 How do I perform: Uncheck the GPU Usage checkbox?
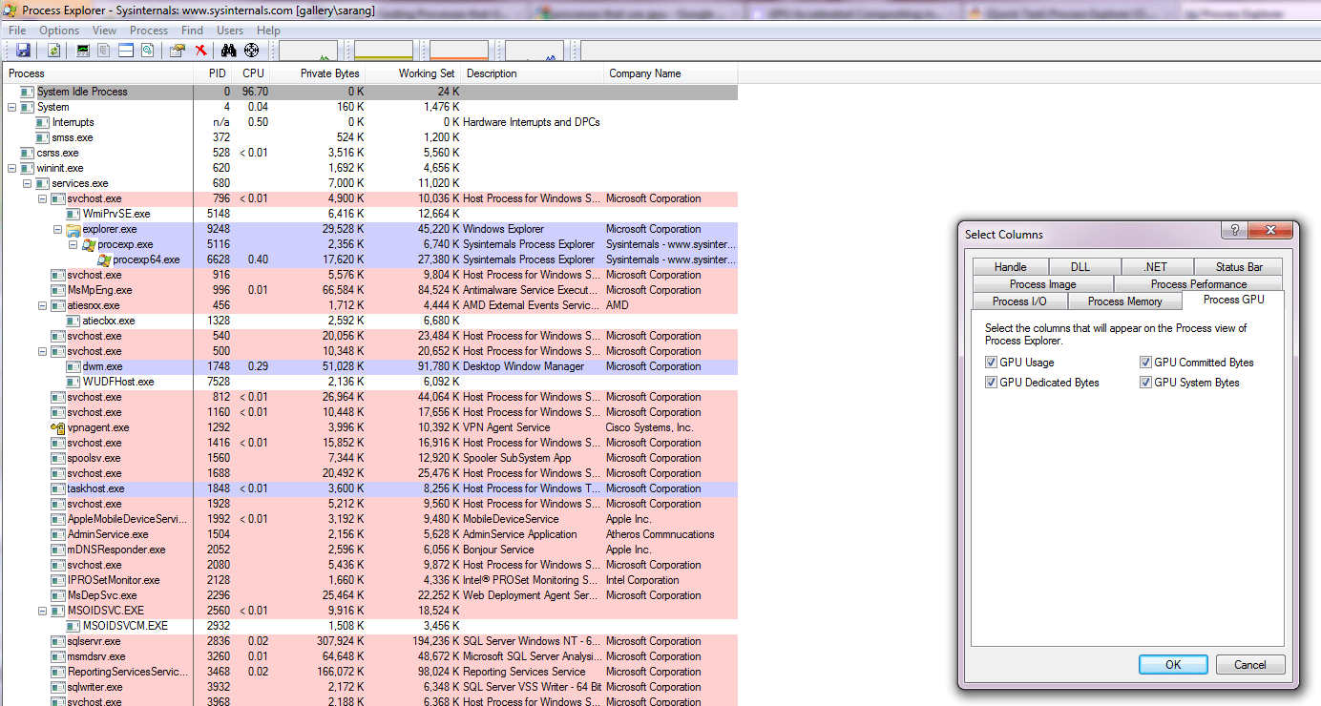991,363
